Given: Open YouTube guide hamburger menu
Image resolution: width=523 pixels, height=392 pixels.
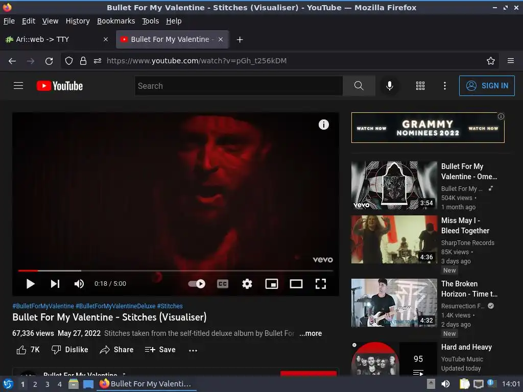Looking at the screenshot, I should point(18,86).
